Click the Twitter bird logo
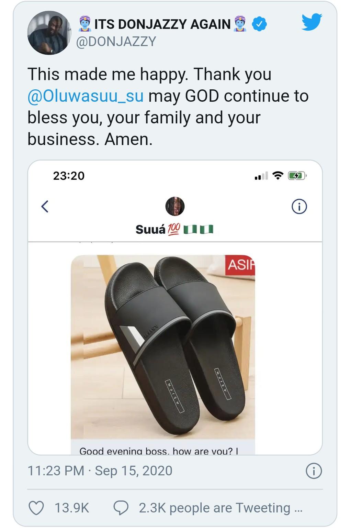Screen dimensions: 350x531 [312, 22]
